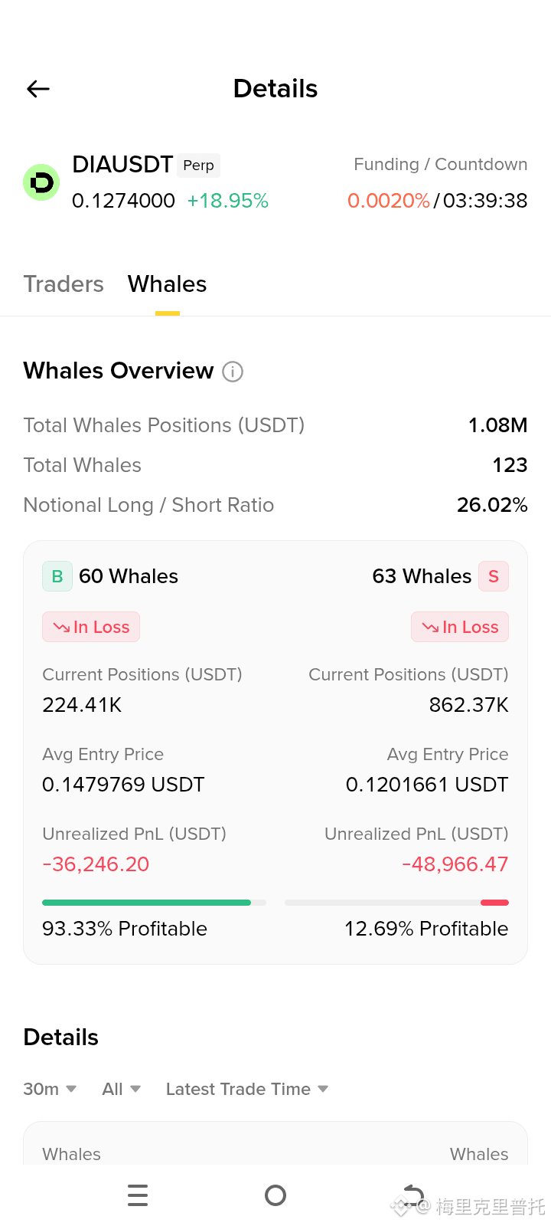
Task: Open the All filter dropdown
Action: pyautogui.click(x=122, y=1089)
